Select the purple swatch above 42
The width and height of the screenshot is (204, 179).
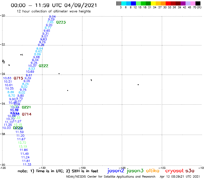point(183,3)
